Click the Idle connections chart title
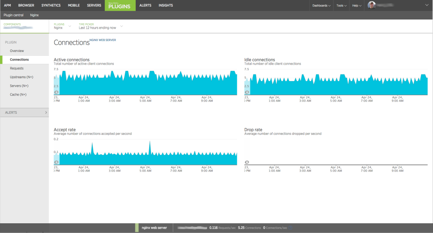The height and width of the screenshot is (233, 433). point(260,60)
